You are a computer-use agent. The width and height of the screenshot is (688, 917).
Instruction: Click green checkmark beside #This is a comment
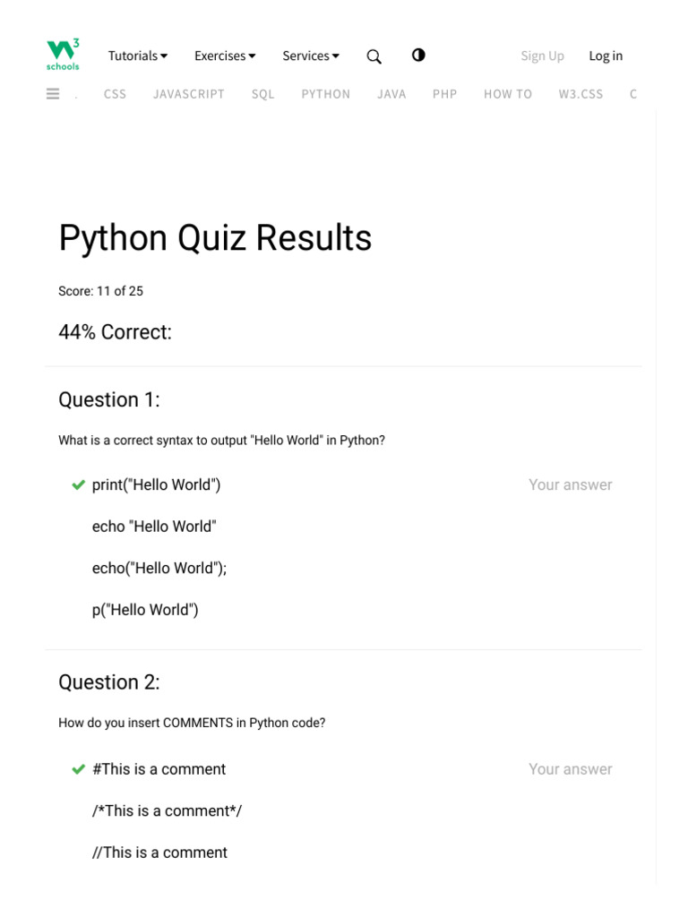[x=79, y=769]
